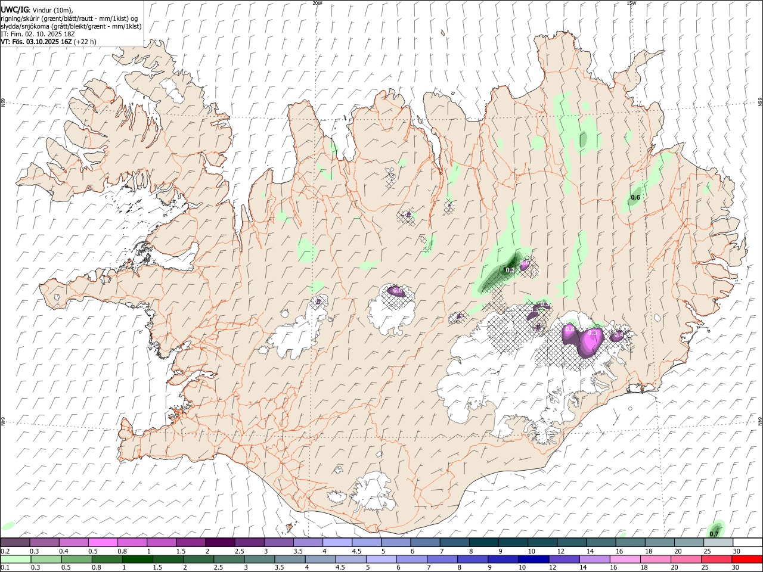Viewport: 763px width, 572px height.
Task: Select the rain legend swatch starting at 2.5
Action: [229, 559]
